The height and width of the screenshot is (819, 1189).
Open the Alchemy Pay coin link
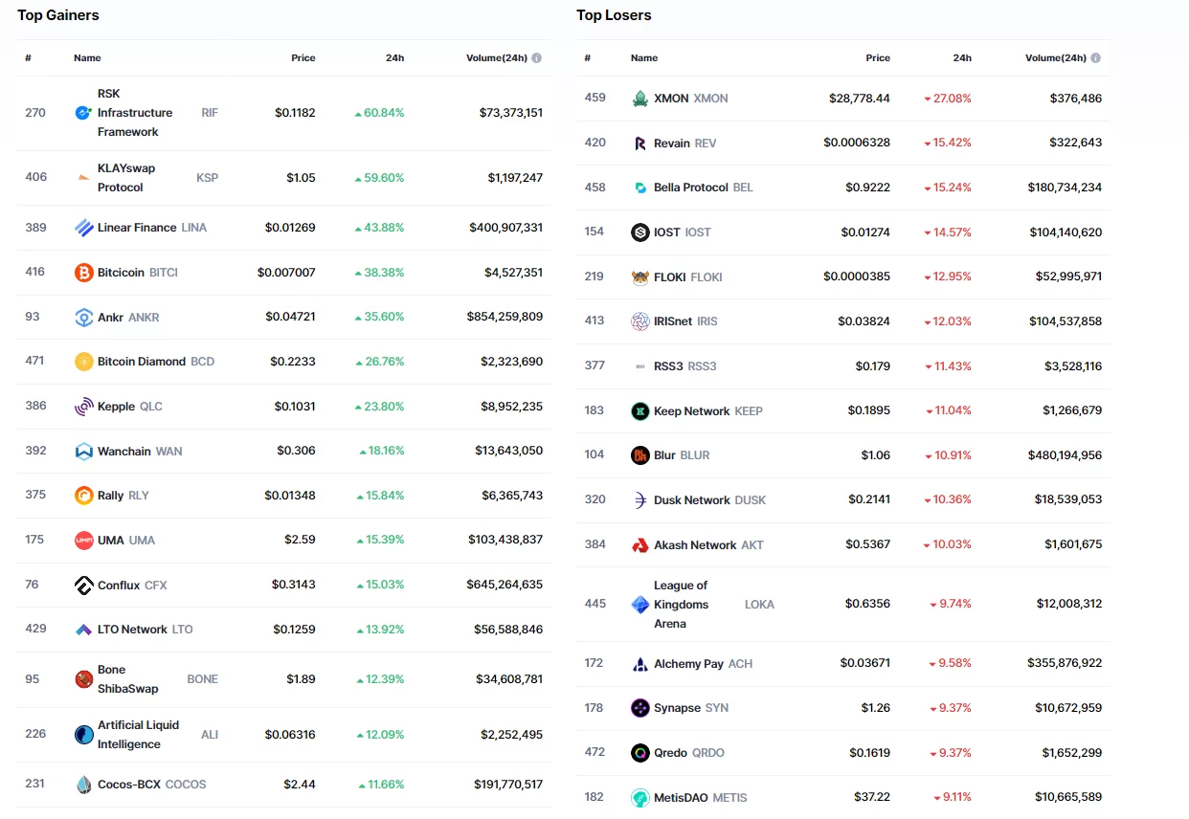688,664
